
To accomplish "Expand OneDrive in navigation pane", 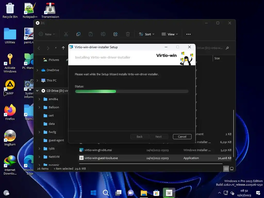I will (37, 70).
